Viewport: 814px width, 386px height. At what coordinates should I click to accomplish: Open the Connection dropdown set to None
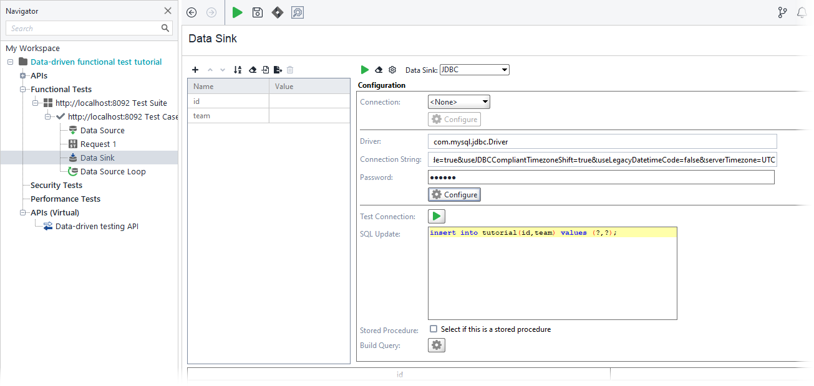click(458, 101)
